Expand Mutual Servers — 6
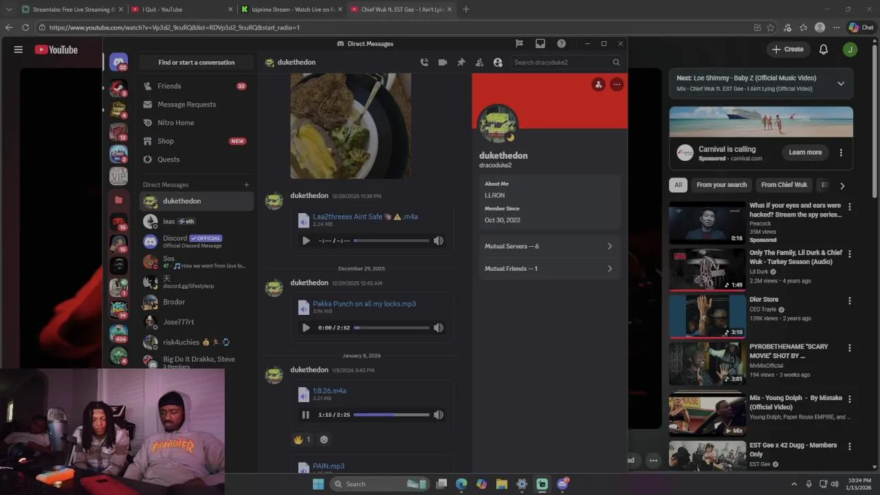Viewport: 880px width, 495px height. point(548,246)
